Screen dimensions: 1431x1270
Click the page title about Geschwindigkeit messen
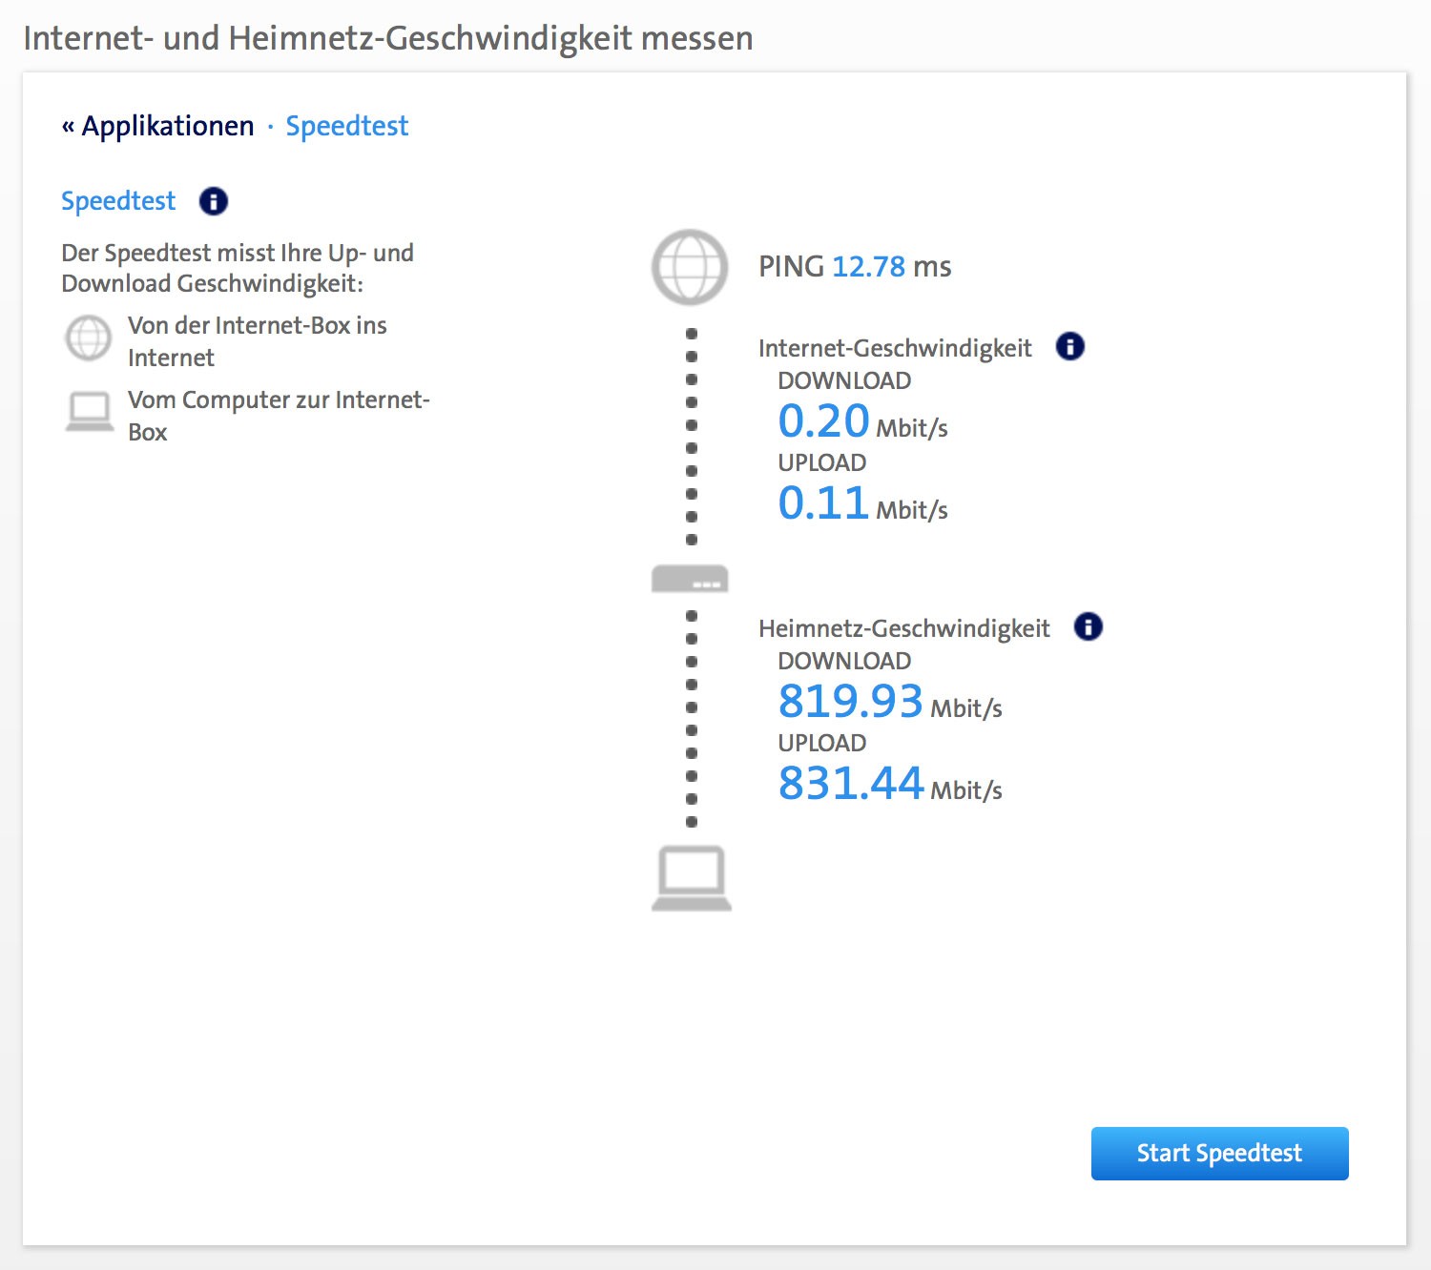tap(388, 38)
